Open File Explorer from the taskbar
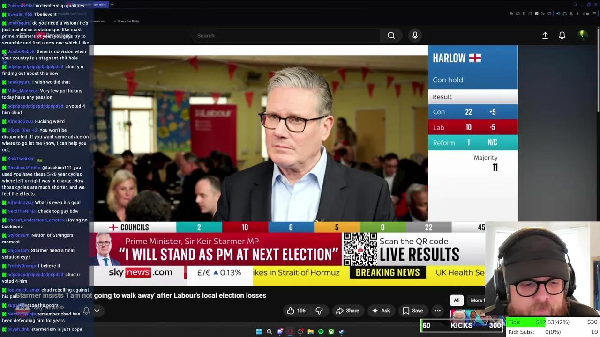 coord(310,332)
